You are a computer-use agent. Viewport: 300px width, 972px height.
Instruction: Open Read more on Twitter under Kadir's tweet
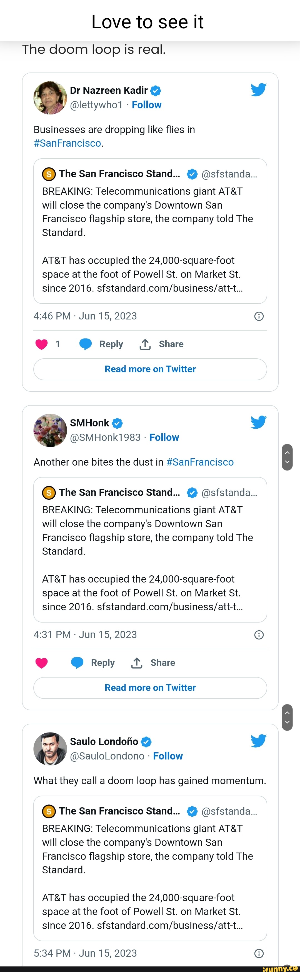point(150,369)
